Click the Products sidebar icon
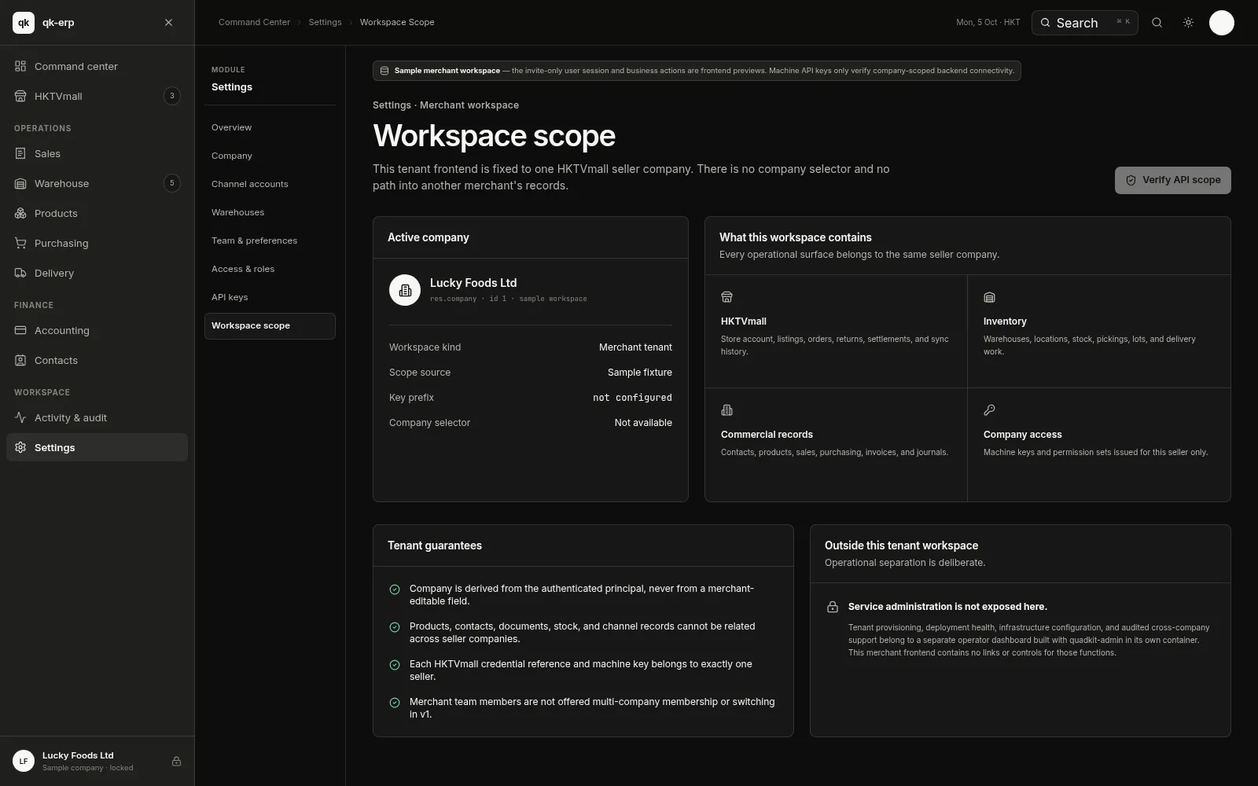 pyautogui.click(x=20, y=213)
